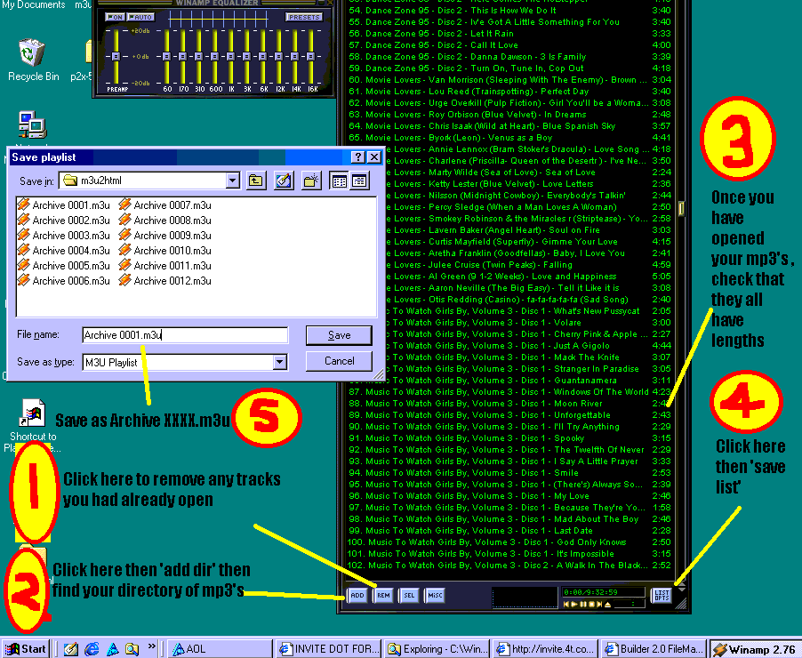Toggle the equalizer ON button
The image size is (802, 658).
coord(115,17)
